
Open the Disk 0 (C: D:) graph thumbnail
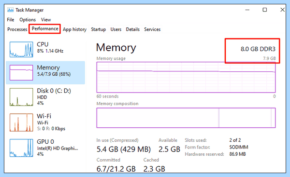coord(21,97)
